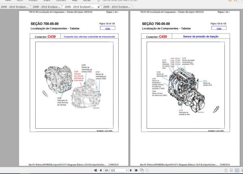
Task: Switch to single page view
Action: pos(226,170)
